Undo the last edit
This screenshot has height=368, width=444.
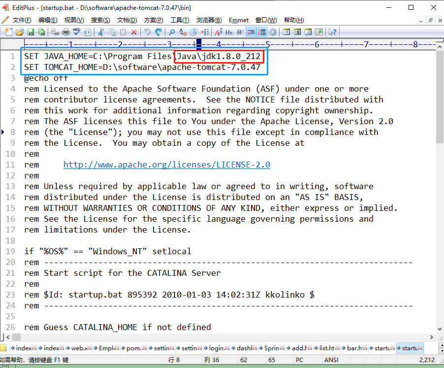148,33
